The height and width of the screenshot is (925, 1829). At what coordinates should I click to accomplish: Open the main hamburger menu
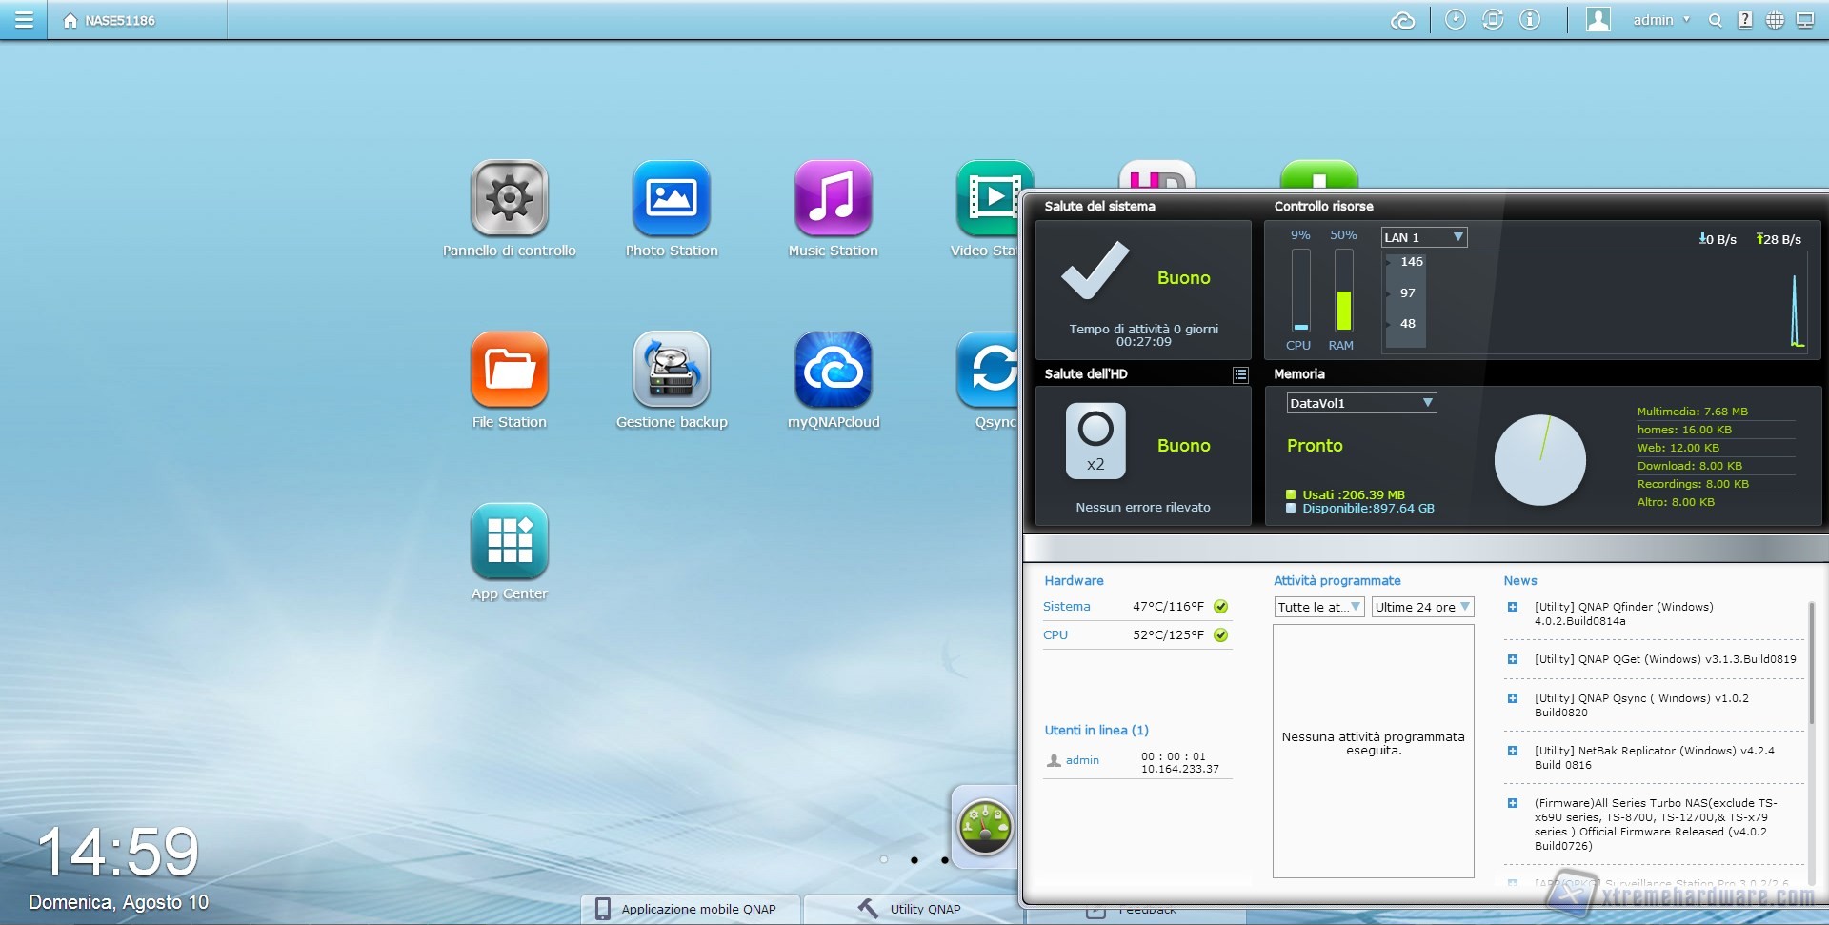tap(24, 20)
